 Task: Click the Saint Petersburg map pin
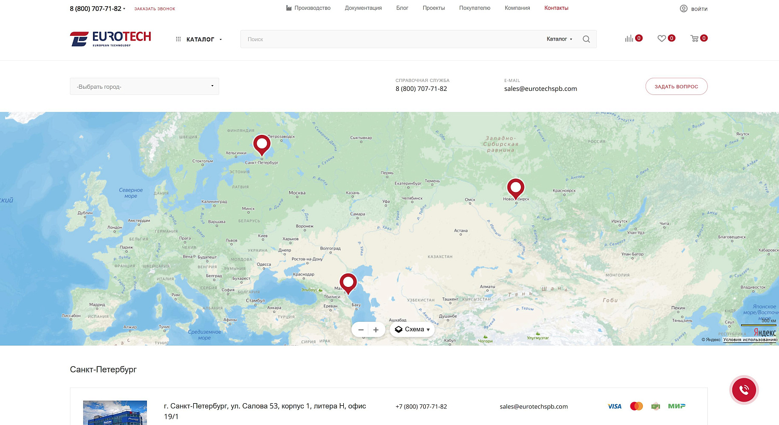coord(262,144)
